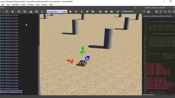Viewport: 175px width, 98px height.
Task: Open a world file with folder icon
Action: click(31, 11)
